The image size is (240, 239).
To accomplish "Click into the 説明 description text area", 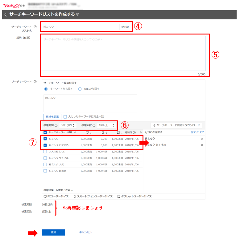I will 123,54.
